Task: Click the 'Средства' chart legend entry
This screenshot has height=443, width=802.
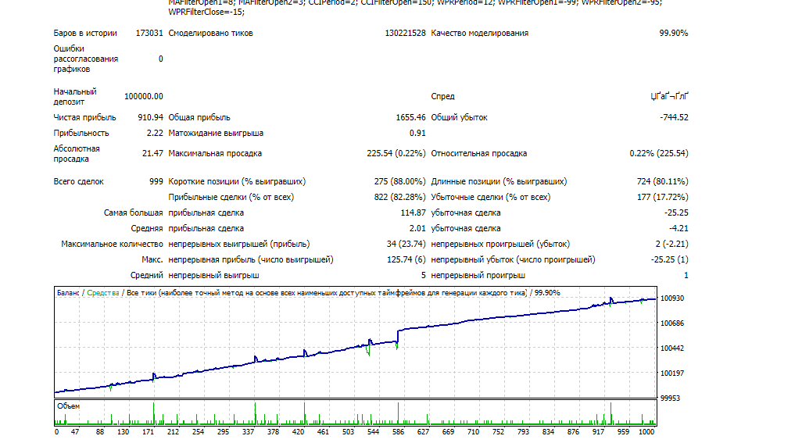Action: point(103,293)
